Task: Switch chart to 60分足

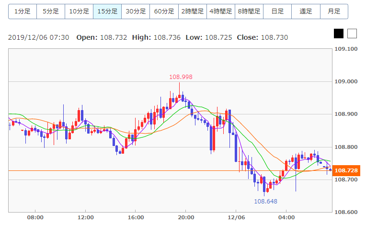Action: pyautogui.click(x=164, y=11)
